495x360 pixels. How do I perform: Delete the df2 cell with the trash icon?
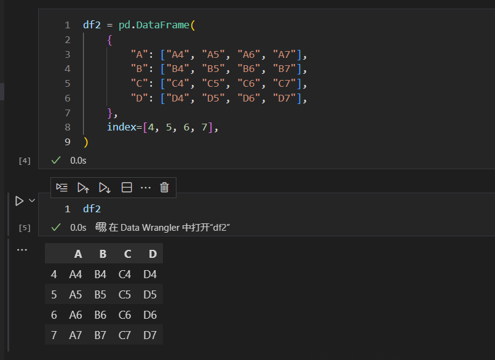pyautogui.click(x=164, y=187)
